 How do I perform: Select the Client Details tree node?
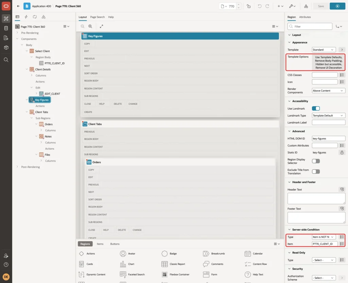tap(42, 69)
